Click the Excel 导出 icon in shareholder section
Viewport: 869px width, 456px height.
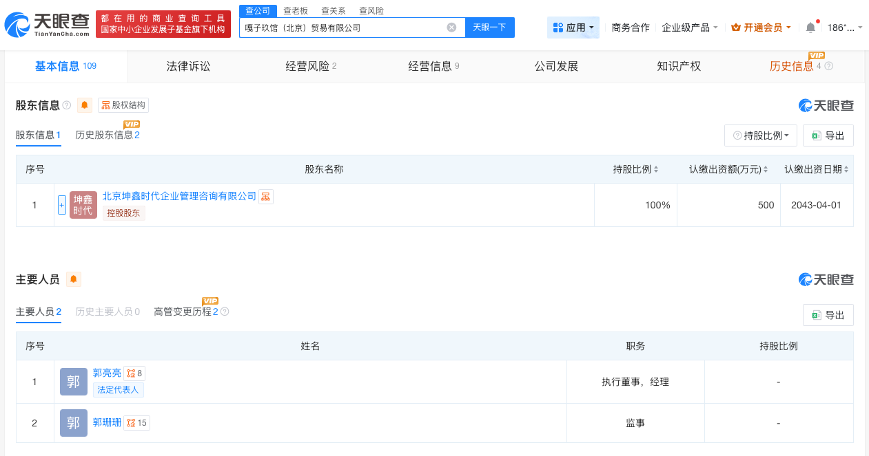pos(817,135)
